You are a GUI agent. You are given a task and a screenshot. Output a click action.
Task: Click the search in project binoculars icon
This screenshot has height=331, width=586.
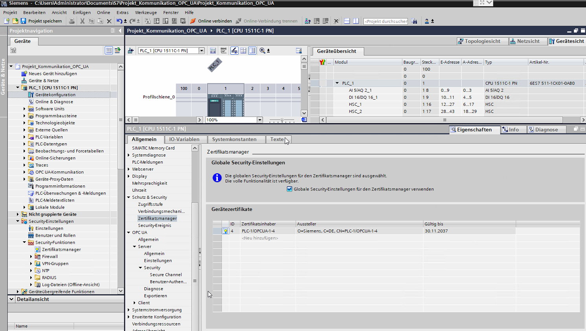[x=415, y=21]
